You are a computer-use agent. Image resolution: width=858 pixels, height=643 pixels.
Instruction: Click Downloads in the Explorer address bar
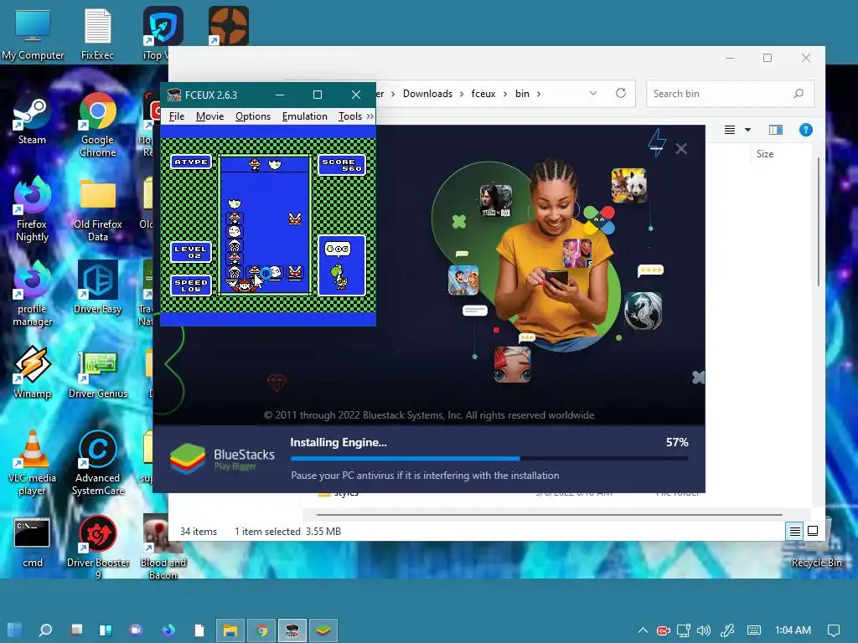[x=427, y=94]
